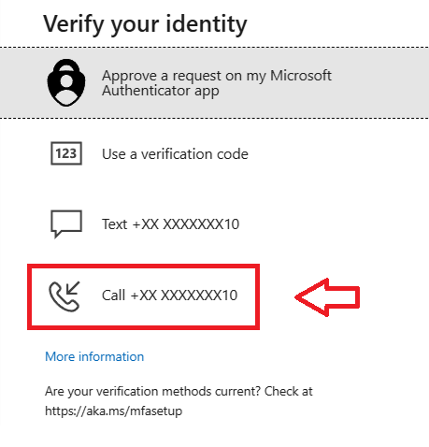429x447 pixels.
Task: Click the red arrow pointing at Call
Action: point(327,297)
